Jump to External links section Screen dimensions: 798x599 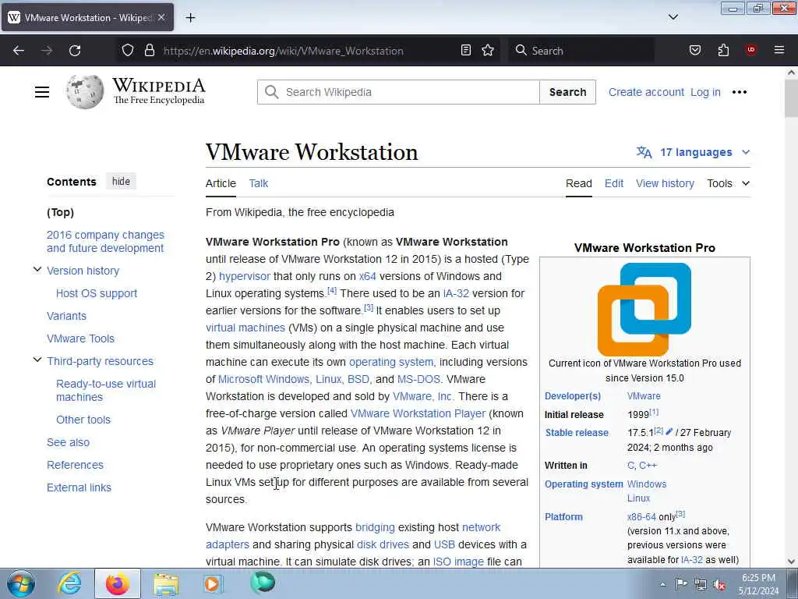click(79, 487)
